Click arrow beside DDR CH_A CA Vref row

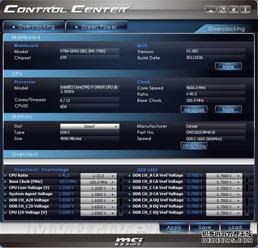coord(130,176)
